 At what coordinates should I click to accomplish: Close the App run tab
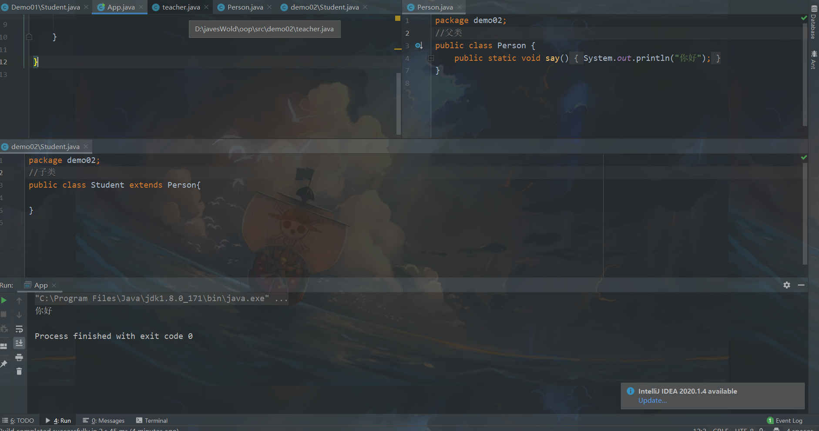(x=54, y=285)
